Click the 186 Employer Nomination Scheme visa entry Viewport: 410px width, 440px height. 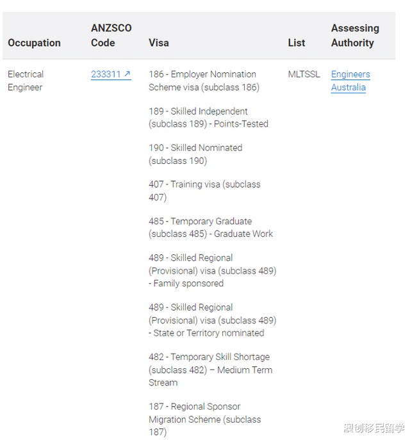tap(204, 81)
